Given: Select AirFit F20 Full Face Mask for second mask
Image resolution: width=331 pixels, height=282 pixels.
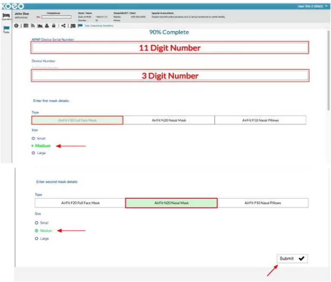Looking at the screenshot, I should pos(80,203).
